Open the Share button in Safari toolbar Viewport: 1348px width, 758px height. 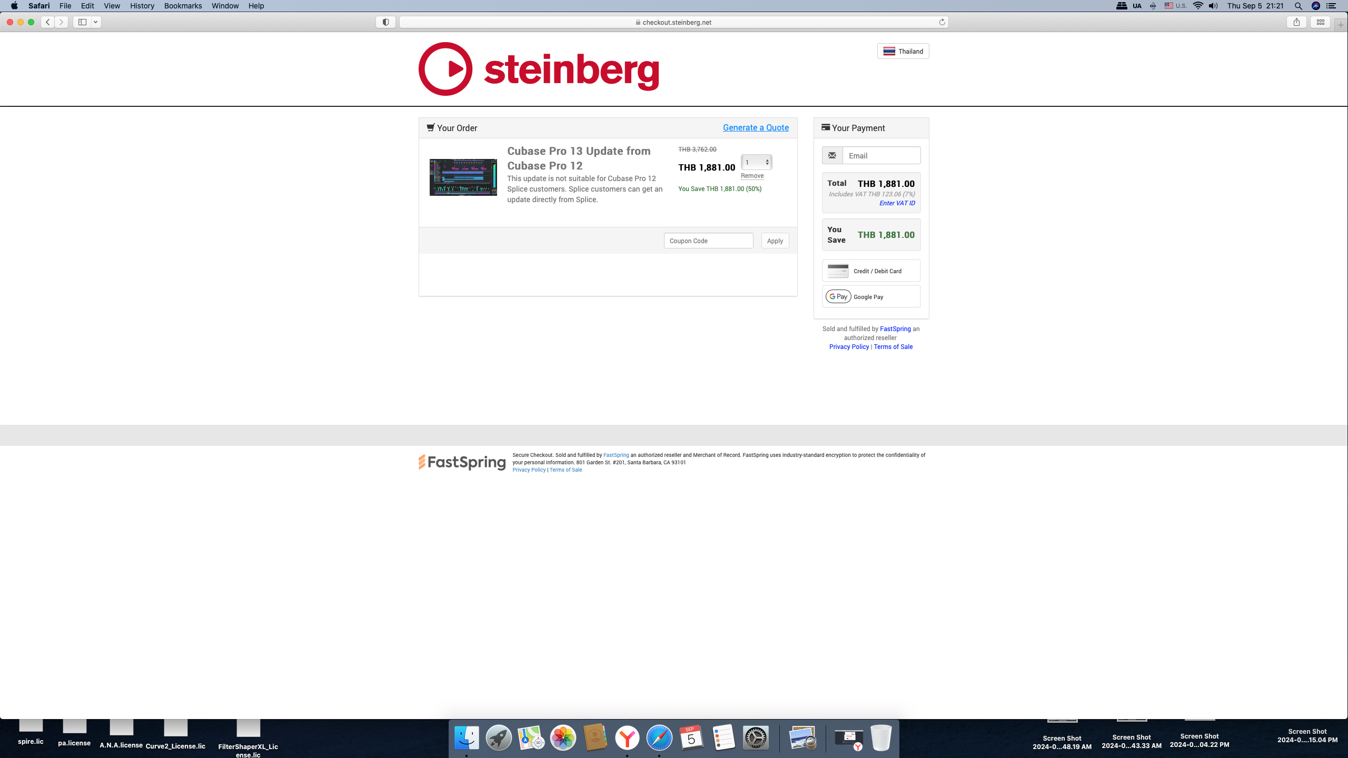click(1296, 22)
